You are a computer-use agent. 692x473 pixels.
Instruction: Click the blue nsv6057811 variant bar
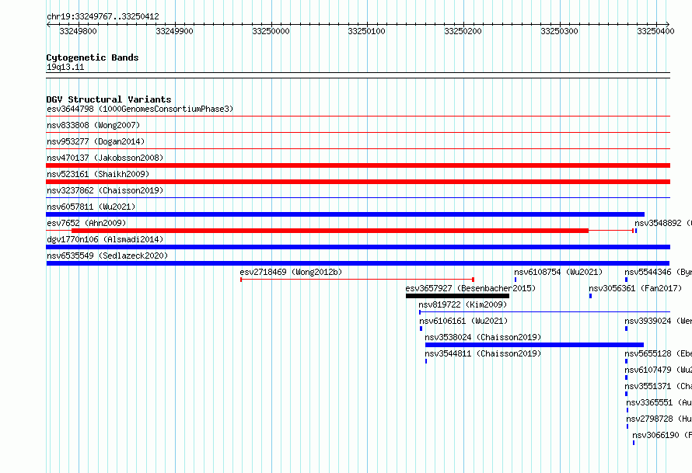pos(345,214)
